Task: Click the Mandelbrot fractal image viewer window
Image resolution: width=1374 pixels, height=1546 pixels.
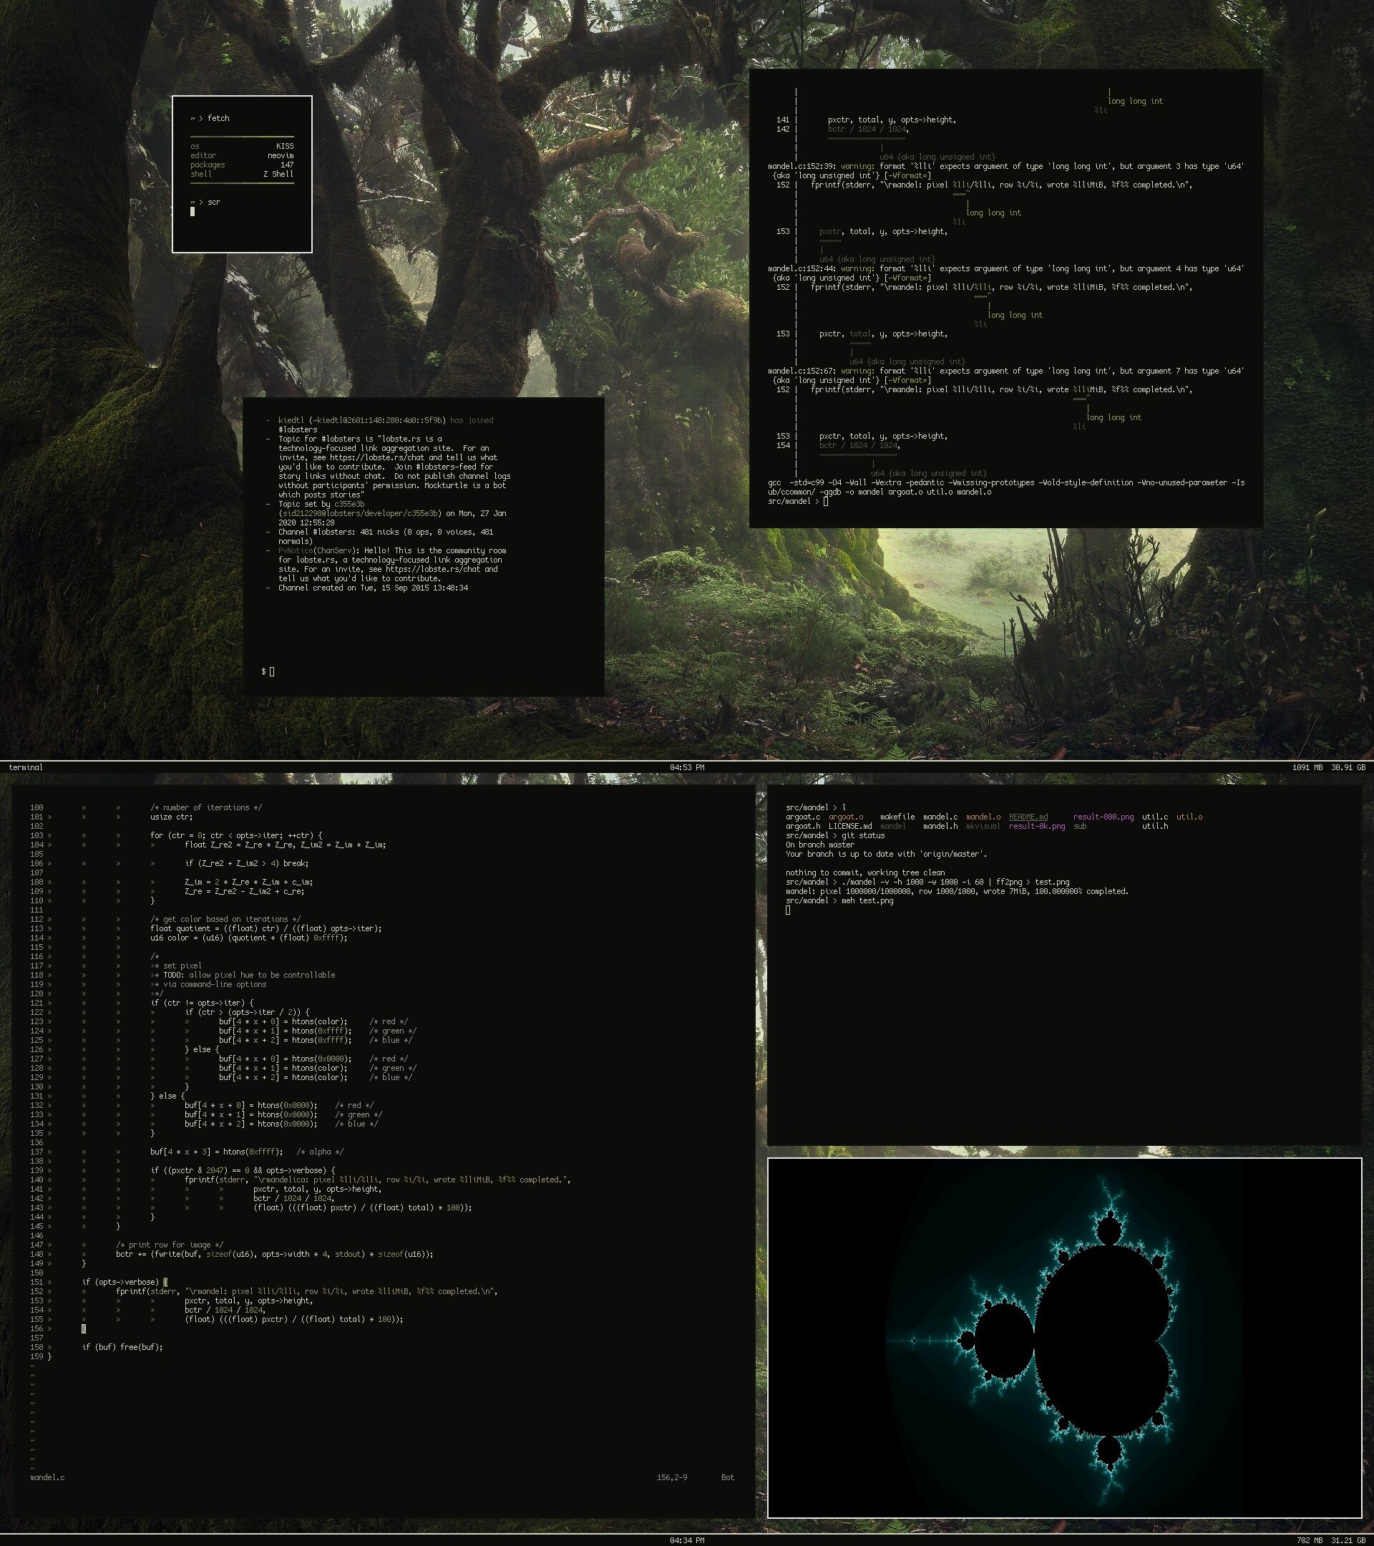Action: pos(1064,1337)
